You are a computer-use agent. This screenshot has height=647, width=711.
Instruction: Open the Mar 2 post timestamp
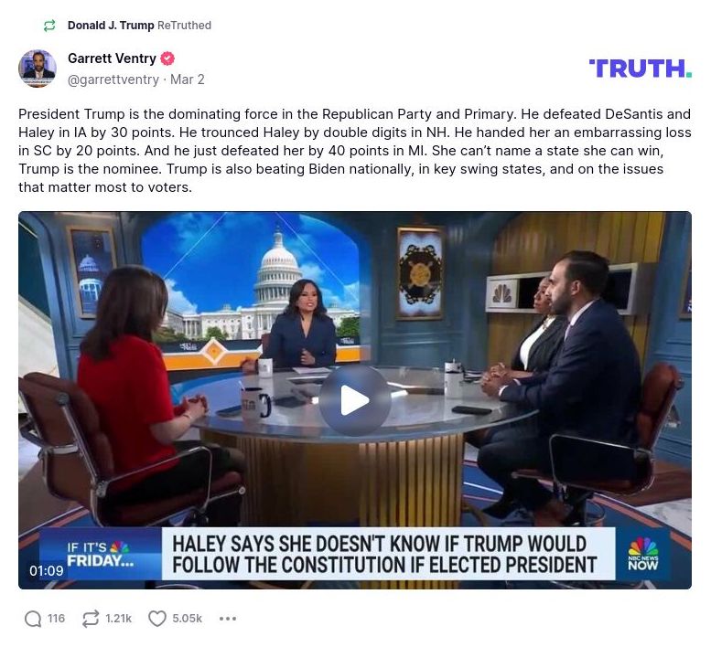[x=188, y=80]
